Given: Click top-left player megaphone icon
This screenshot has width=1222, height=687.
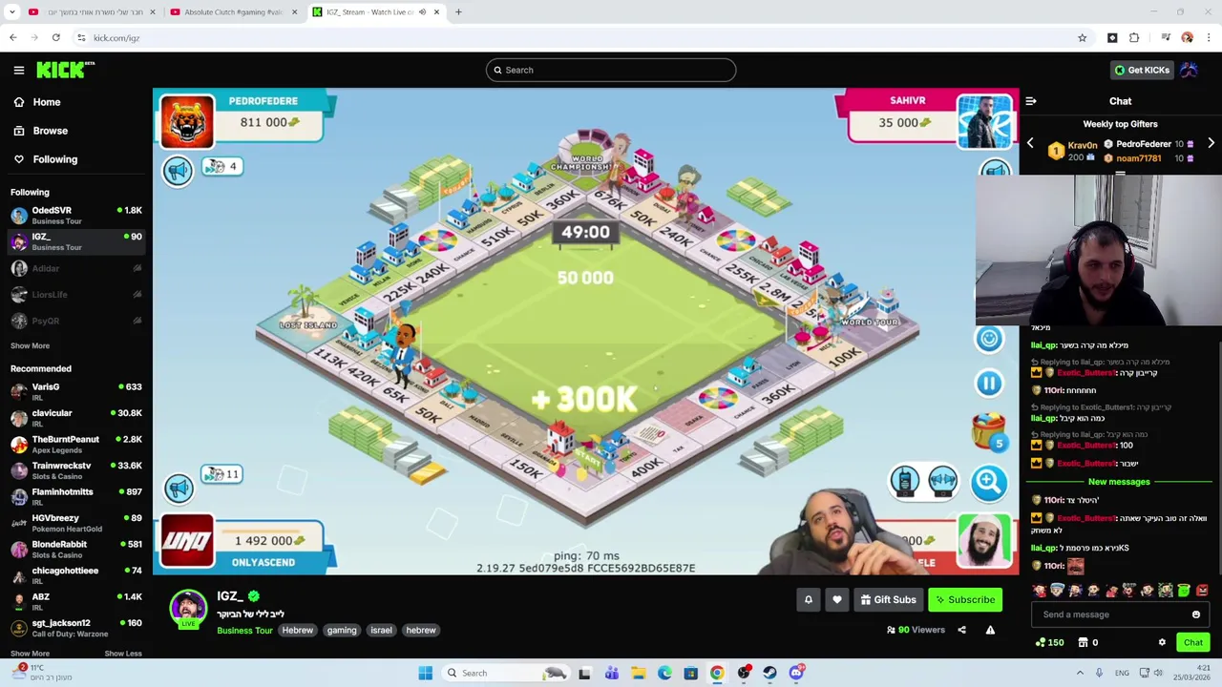Looking at the screenshot, I should coord(178,171).
